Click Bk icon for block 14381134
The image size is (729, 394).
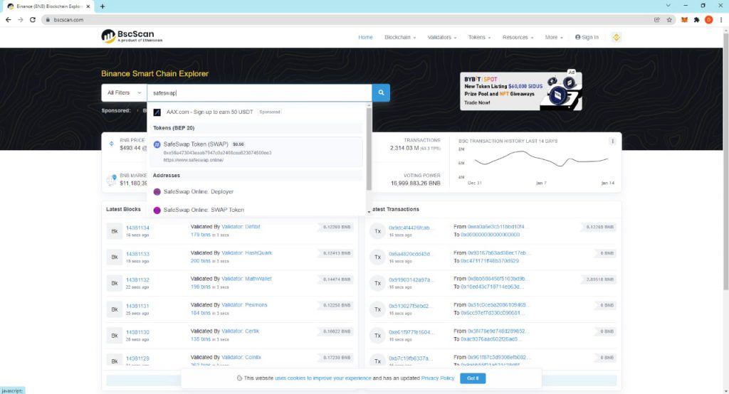click(x=115, y=231)
